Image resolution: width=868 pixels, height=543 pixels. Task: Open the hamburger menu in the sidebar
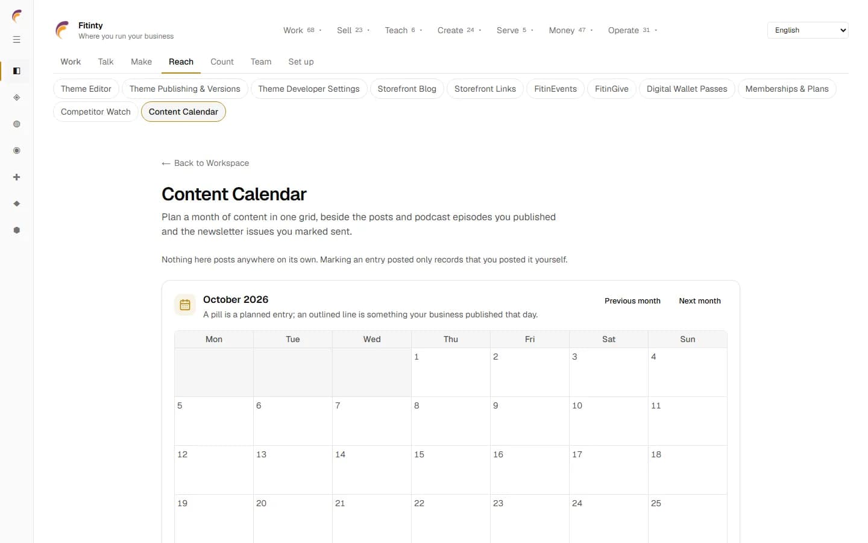[17, 40]
